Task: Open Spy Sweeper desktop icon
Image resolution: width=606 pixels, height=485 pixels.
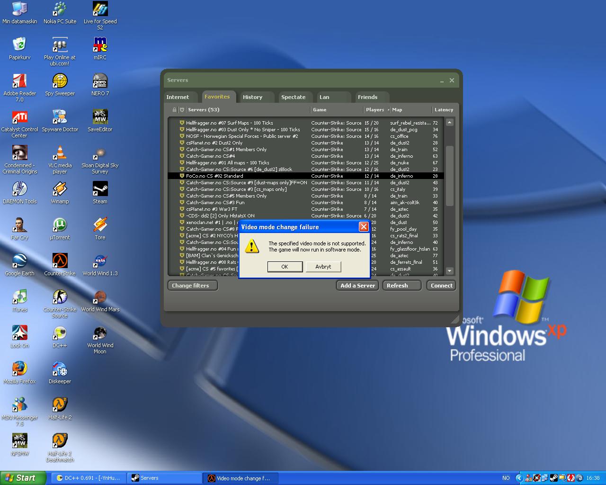Action: click(60, 85)
